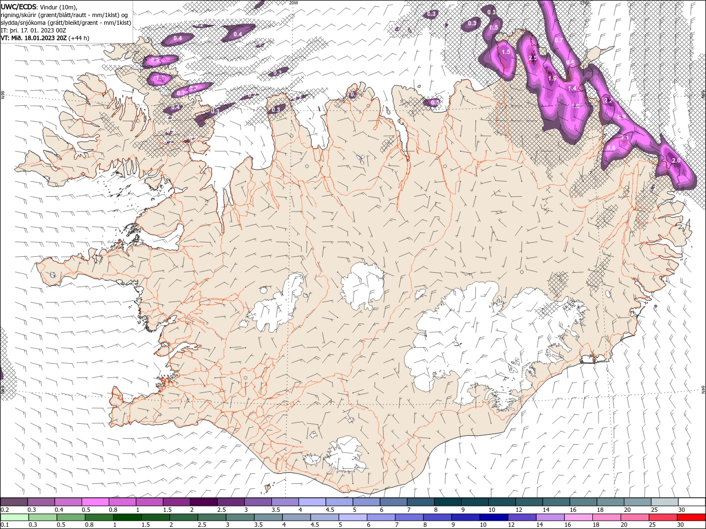Click the 0.2 value in the purple legend row

click(x=4, y=509)
